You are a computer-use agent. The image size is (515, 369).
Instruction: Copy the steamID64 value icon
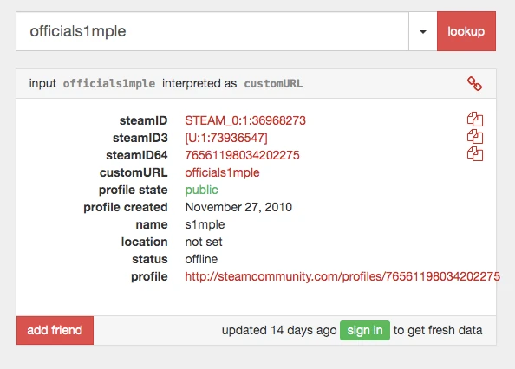[x=475, y=154]
